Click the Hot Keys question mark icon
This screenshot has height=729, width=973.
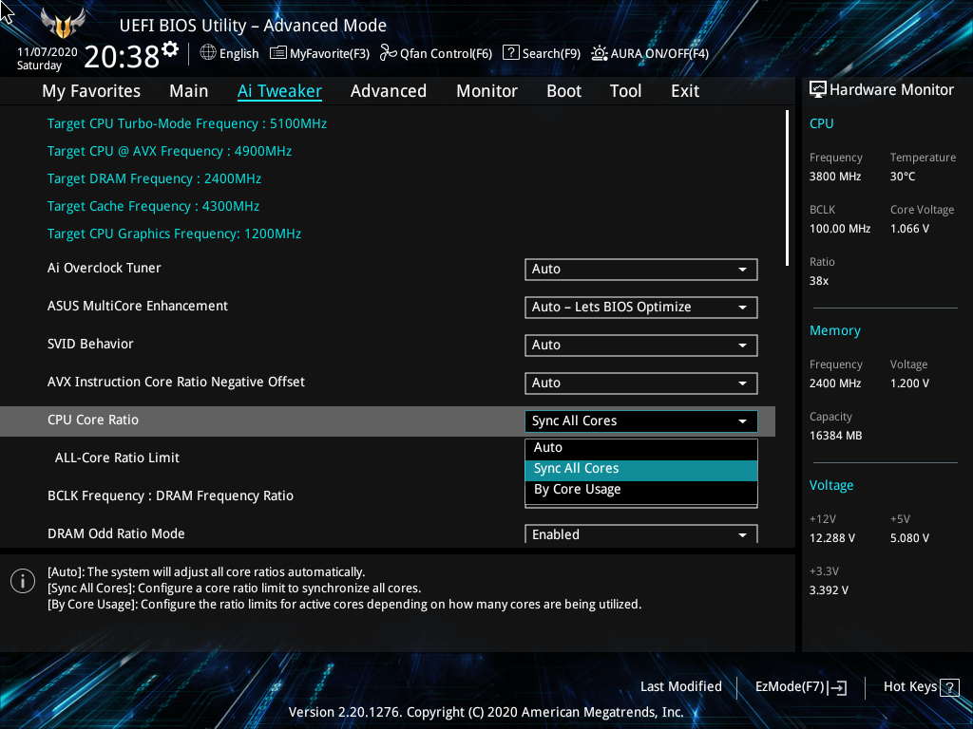click(949, 687)
